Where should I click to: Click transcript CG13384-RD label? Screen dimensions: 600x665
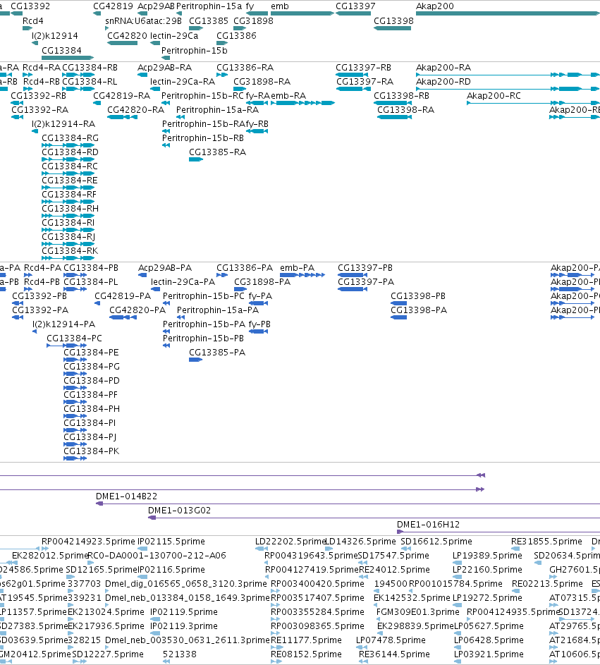pos(70,152)
